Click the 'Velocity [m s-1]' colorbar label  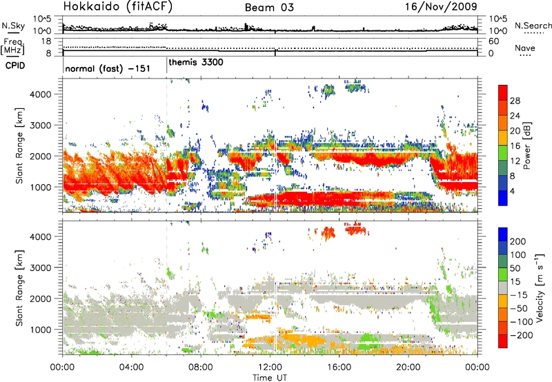[540, 288]
